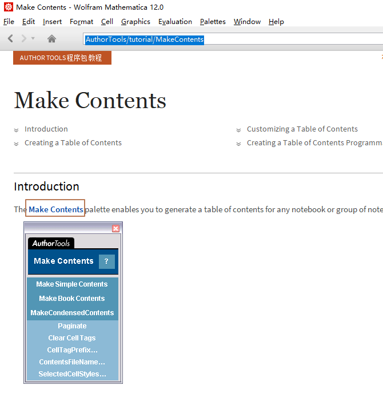Click Clear Cell Tags option
Viewport: 383px width, 393px height.
point(72,338)
